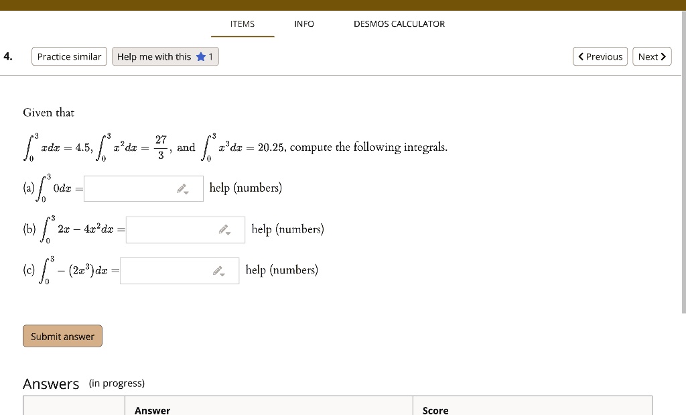Image resolution: width=686 pixels, height=415 pixels.
Task: Click the right chevron in the Next button
Action: [x=663, y=56]
